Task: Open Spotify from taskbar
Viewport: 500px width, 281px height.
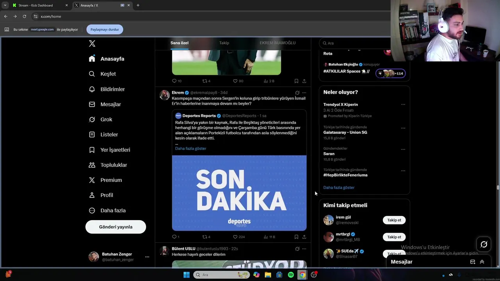Action: 291,275
